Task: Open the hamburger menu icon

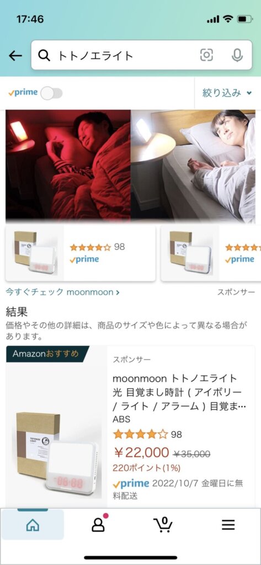Action: [228, 525]
